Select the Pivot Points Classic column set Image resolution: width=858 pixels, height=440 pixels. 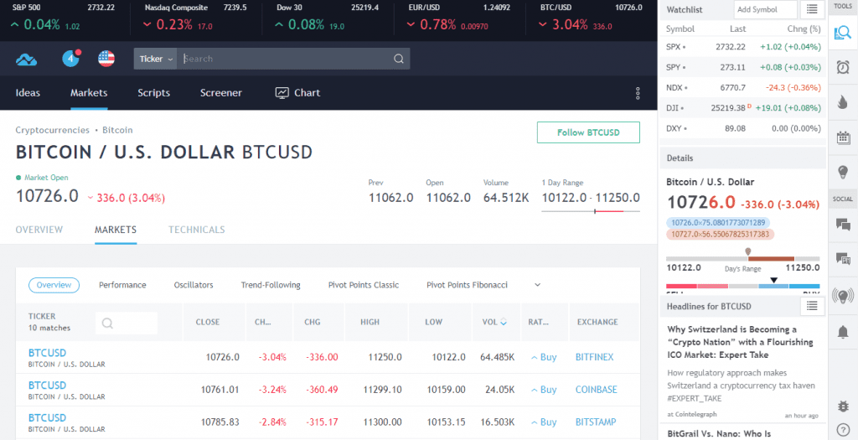364,285
